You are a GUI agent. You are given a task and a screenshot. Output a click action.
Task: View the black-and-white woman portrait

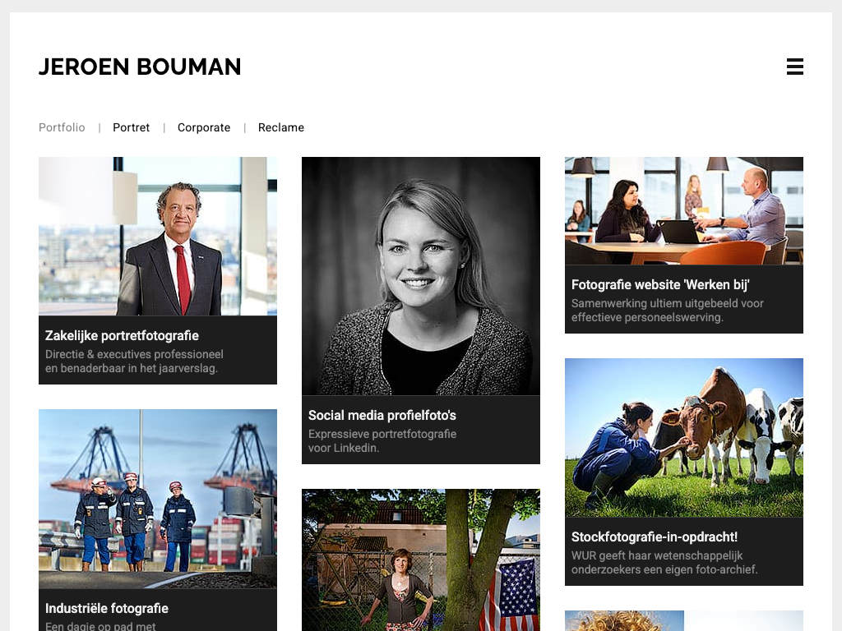pyautogui.click(x=421, y=276)
